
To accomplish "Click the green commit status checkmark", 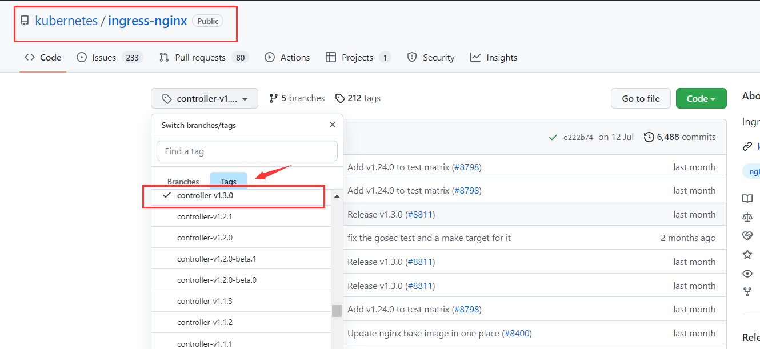I will coord(553,137).
